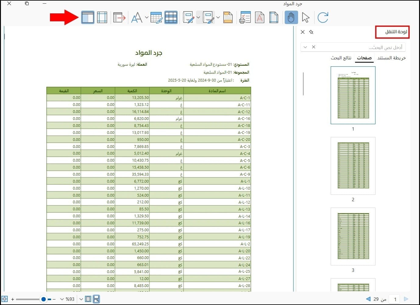Toggle the table grid view icon
This screenshot has width=420, height=305.
click(171, 17)
